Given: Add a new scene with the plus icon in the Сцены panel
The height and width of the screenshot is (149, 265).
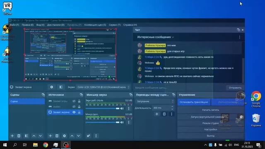Looking at the screenshot, I should click(12, 136).
